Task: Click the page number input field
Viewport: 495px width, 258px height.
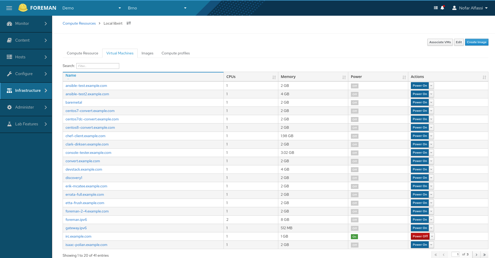Action: pos(455,254)
